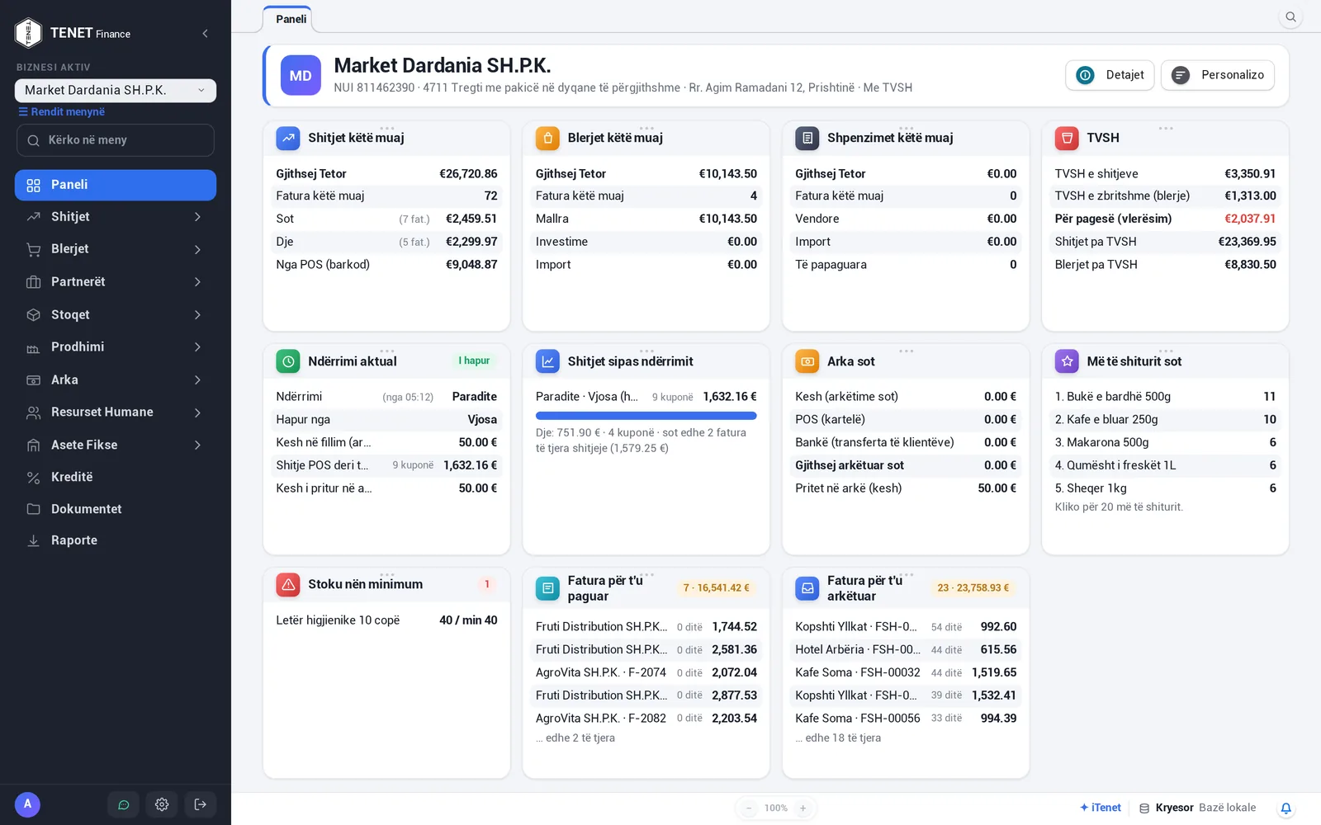This screenshot has height=825, width=1321.
Task: Click the shift sales progress bar
Action: click(x=646, y=416)
